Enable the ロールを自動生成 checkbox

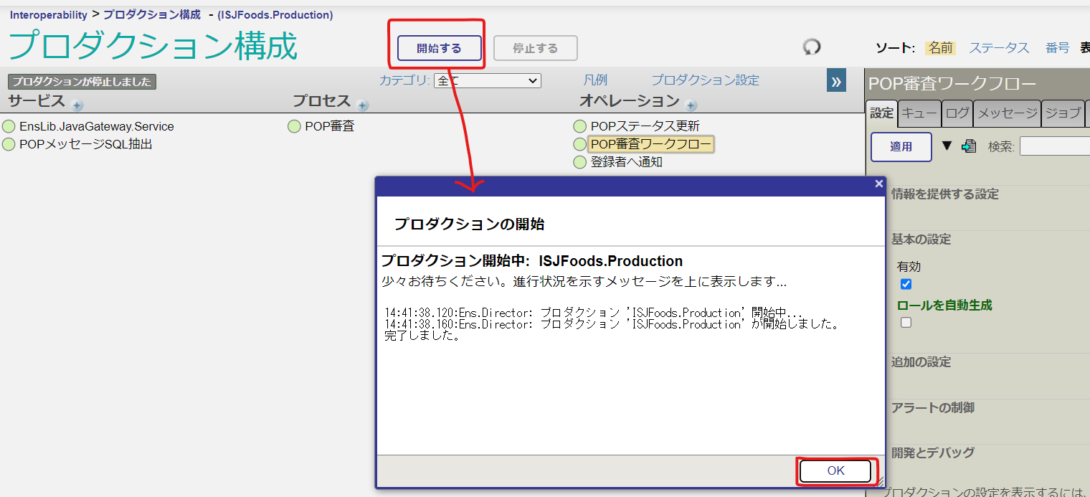pyautogui.click(x=906, y=323)
